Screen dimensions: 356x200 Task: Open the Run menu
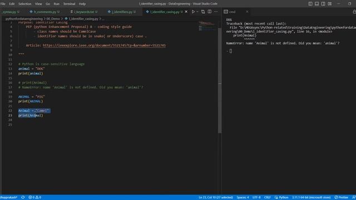[x=57, y=4]
